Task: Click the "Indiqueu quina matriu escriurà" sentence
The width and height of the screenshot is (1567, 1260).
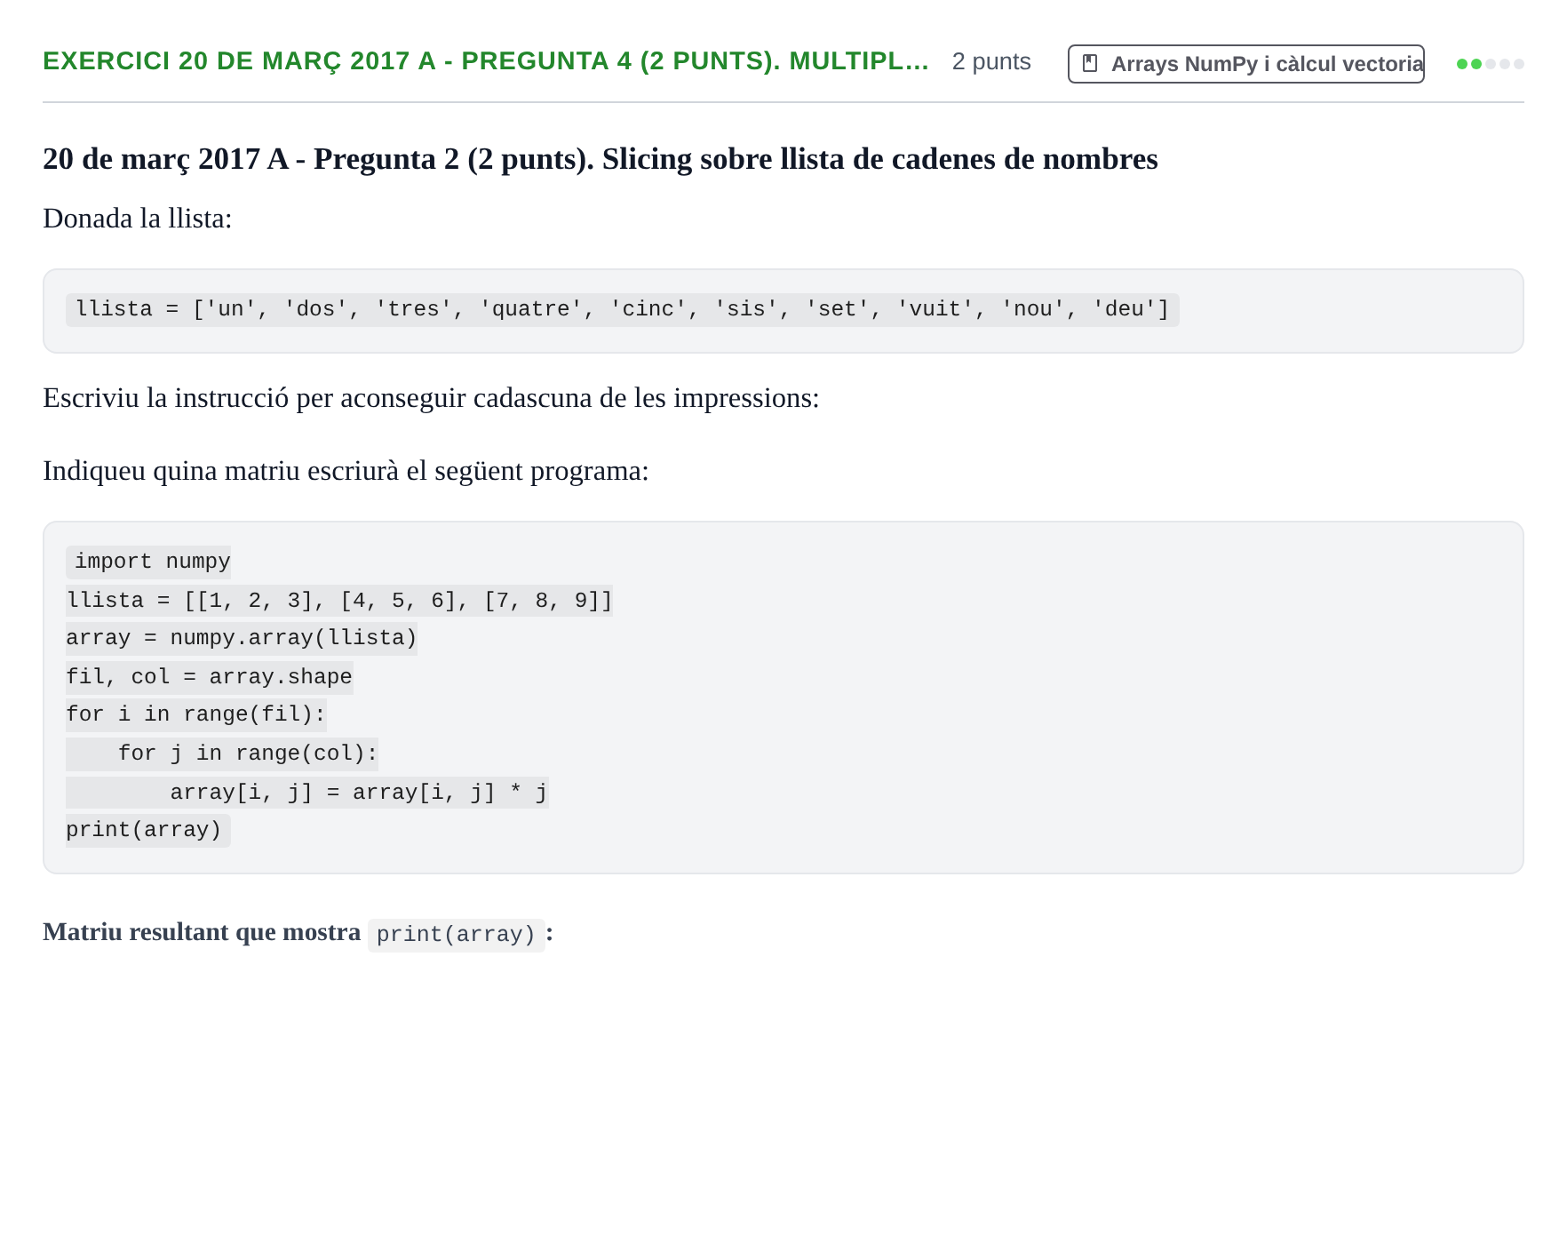Action: (x=346, y=471)
